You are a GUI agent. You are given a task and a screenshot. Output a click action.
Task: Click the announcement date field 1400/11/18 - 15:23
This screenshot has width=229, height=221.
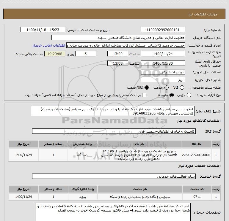click(43, 30)
